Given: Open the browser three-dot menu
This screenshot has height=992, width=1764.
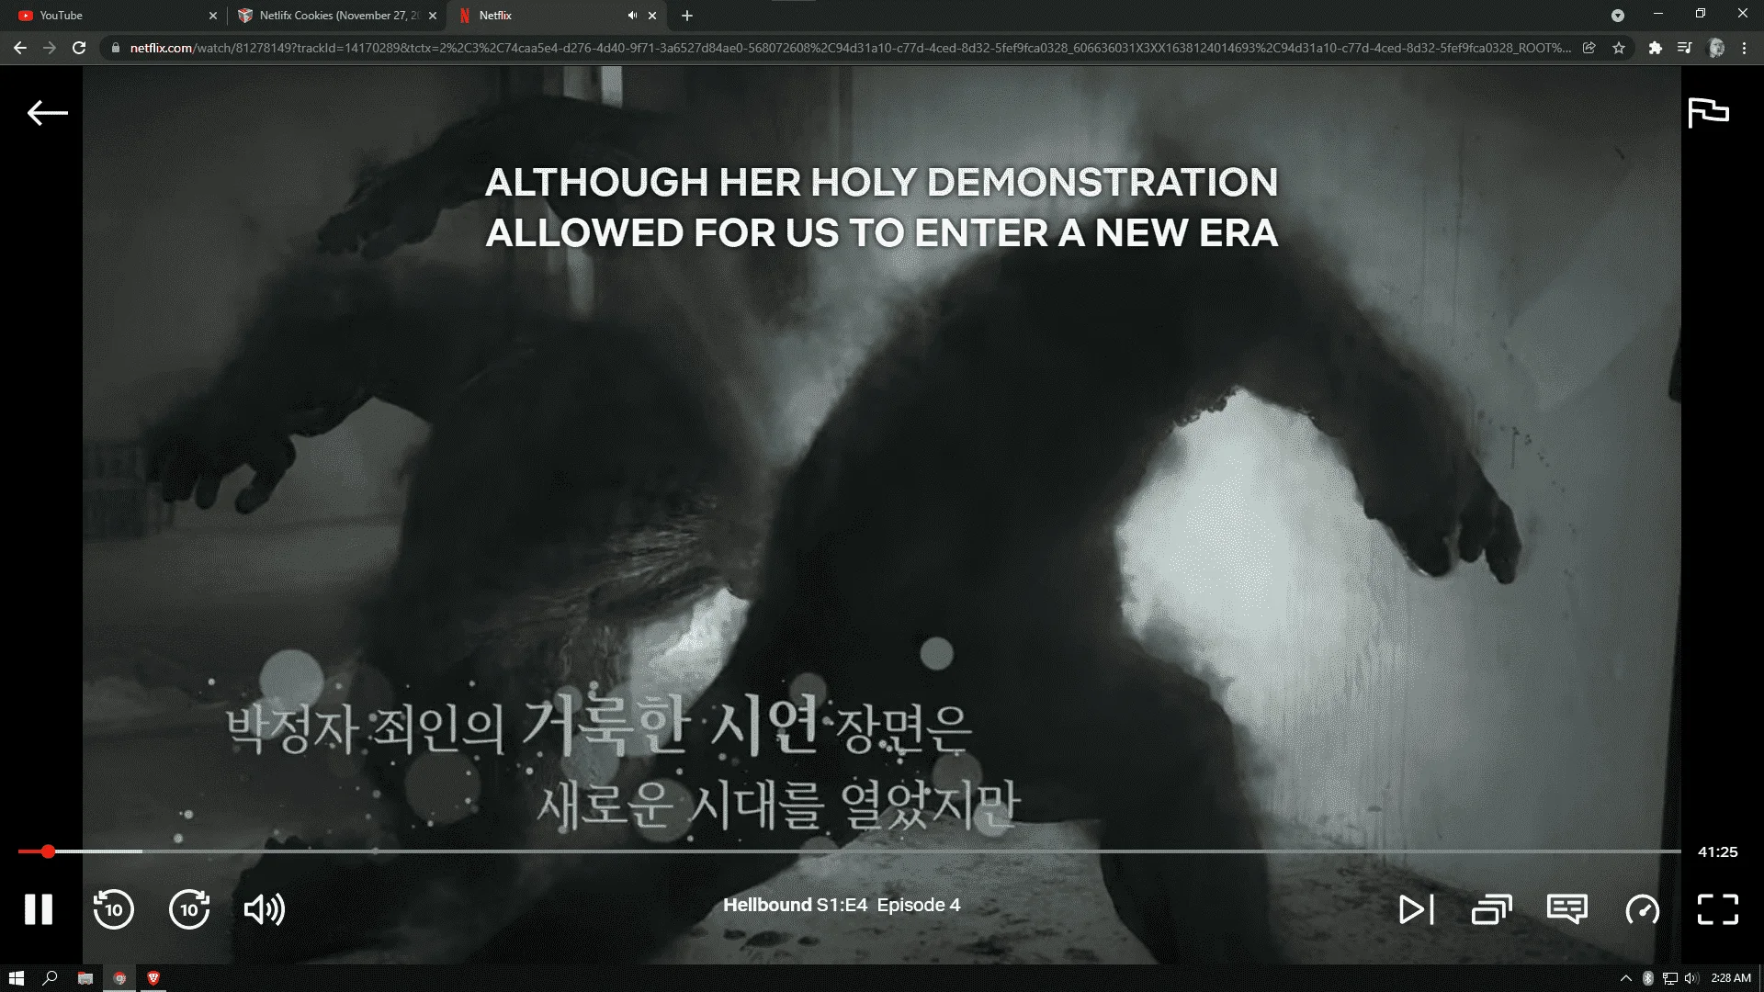Looking at the screenshot, I should (x=1745, y=48).
